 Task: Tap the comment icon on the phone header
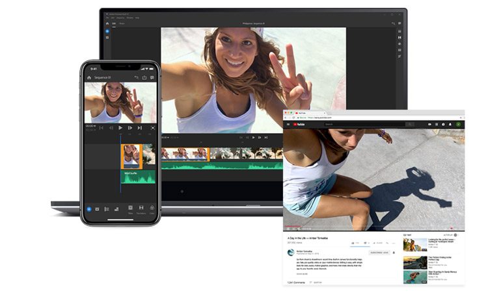pyautogui.click(x=152, y=77)
